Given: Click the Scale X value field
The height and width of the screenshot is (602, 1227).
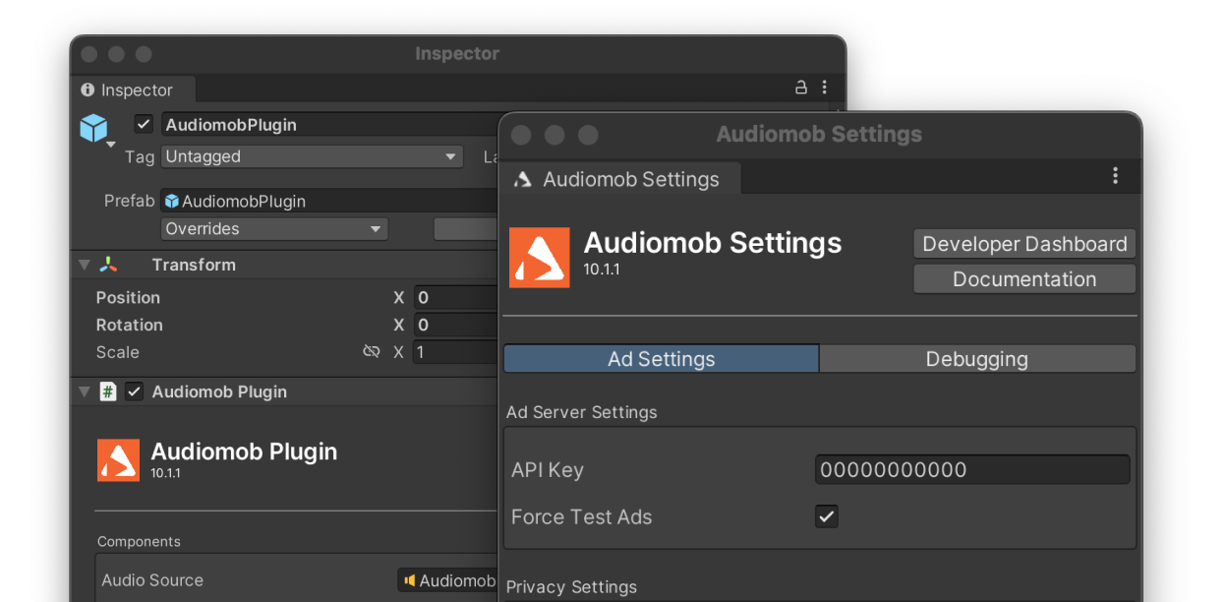Looking at the screenshot, I should pyautogui.click(x=455, y=352).
